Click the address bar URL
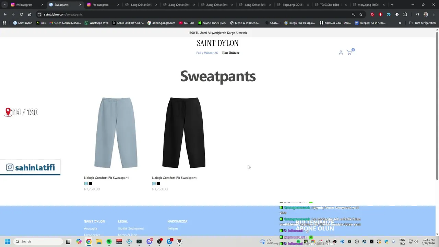 coord(63,14)
